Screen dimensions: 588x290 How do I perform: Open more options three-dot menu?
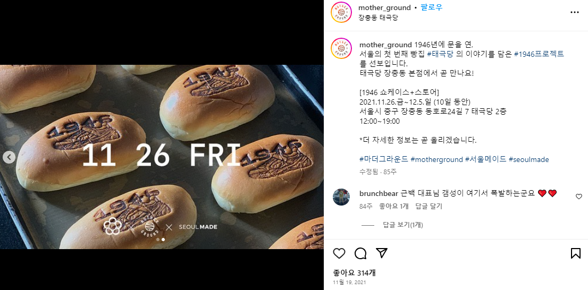(575, 12)
